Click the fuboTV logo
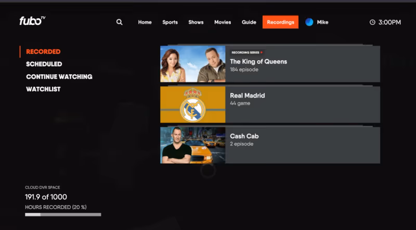This screenshot has width=416, height=230. [x=32, y=21]
